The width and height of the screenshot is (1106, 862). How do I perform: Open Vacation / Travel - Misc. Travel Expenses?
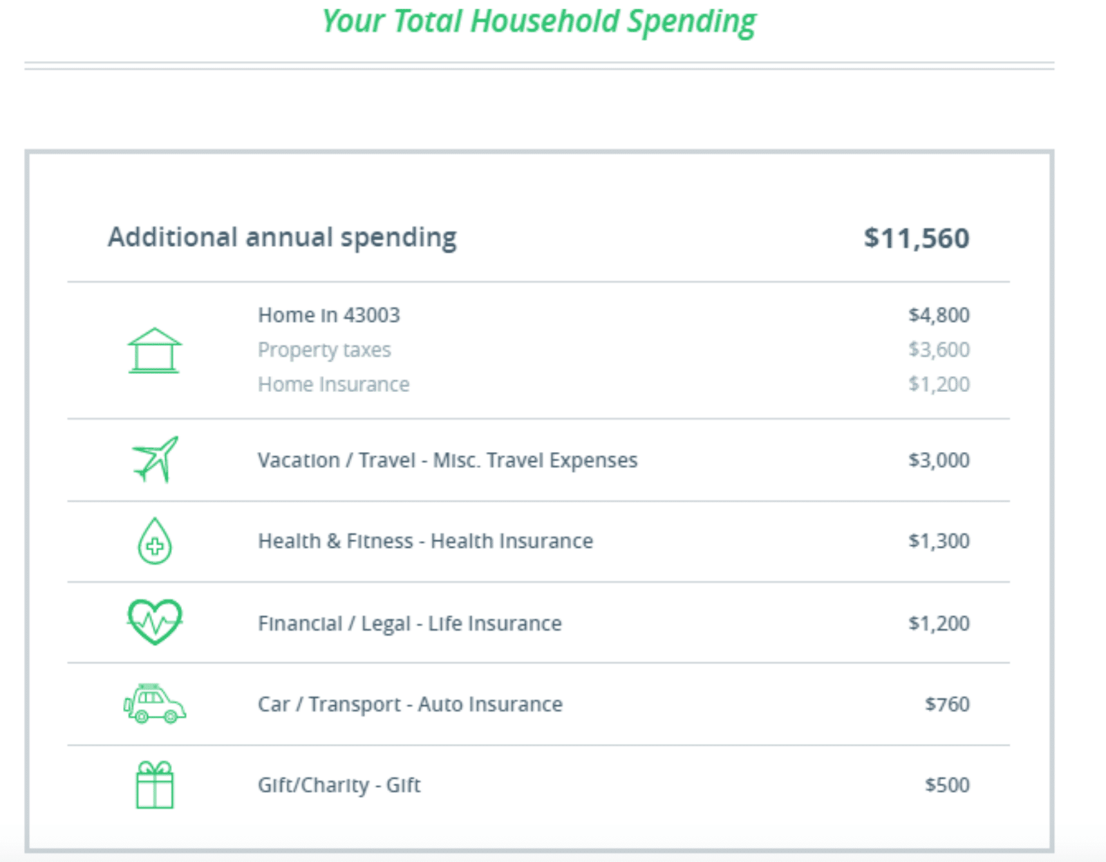click(447, 460)
